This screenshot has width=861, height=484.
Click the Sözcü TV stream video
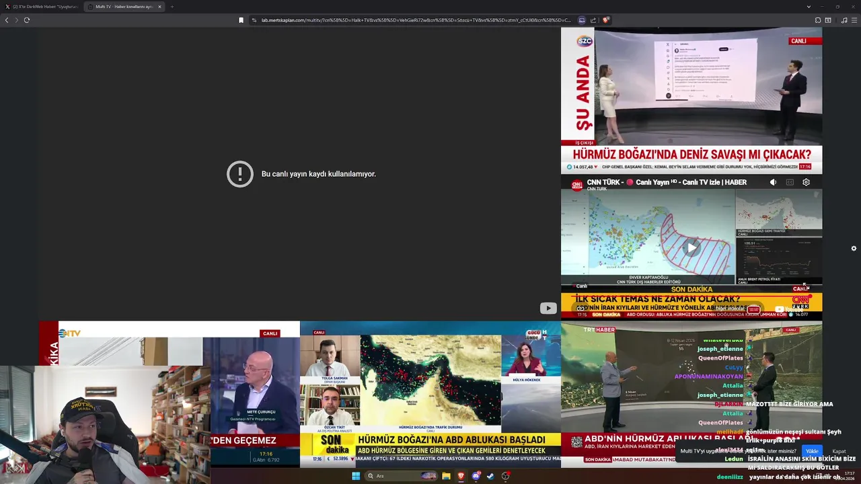pyautogui.click(x=691, y=100)
